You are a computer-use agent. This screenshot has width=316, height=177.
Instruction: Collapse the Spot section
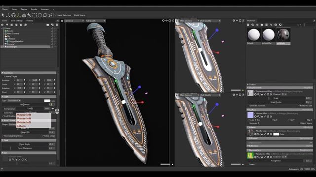pos(29,140)
